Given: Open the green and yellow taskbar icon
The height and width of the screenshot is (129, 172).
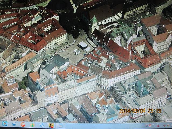Looking at the screenshot, I should coord(32,125).
